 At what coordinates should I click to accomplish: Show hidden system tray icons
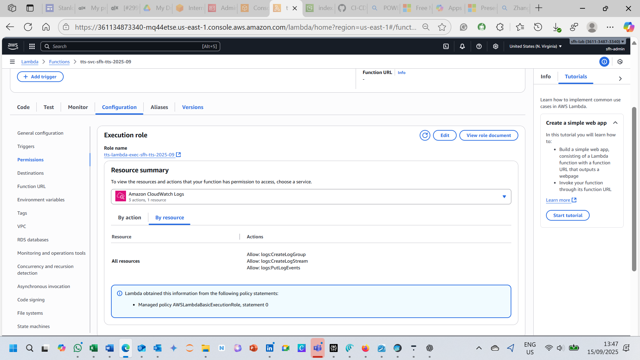(x=479, y=348)
